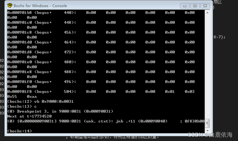This screenshot has height=141, width=238.
Task: Click the 'Bochs for Windows - Console' title
Action: coord(40,6)
